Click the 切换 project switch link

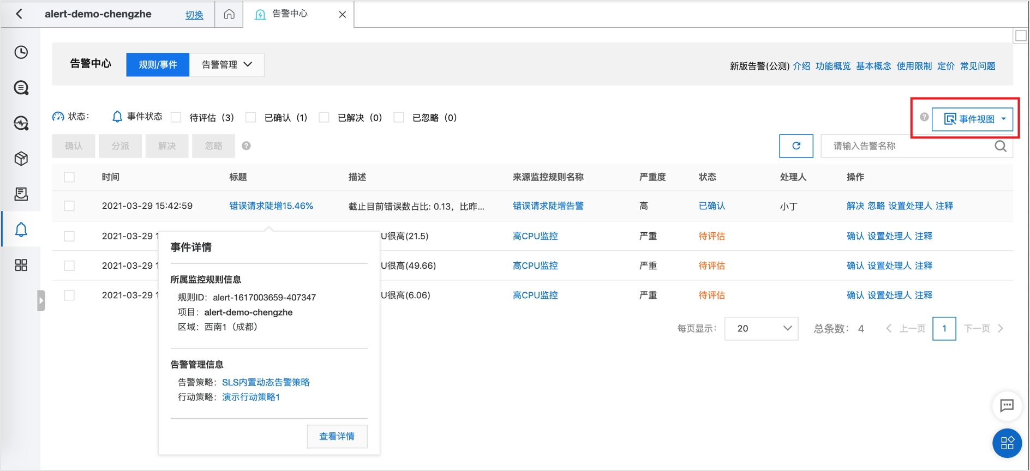pos(194,15)
